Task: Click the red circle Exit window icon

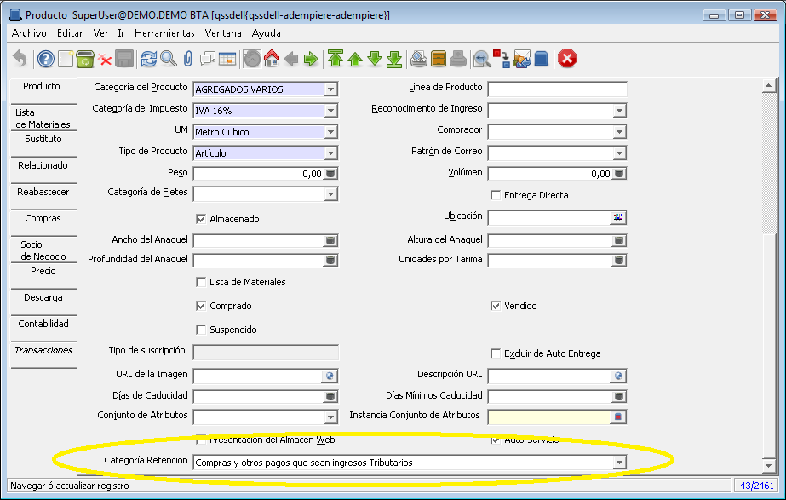Action: (x=567, y=59)
